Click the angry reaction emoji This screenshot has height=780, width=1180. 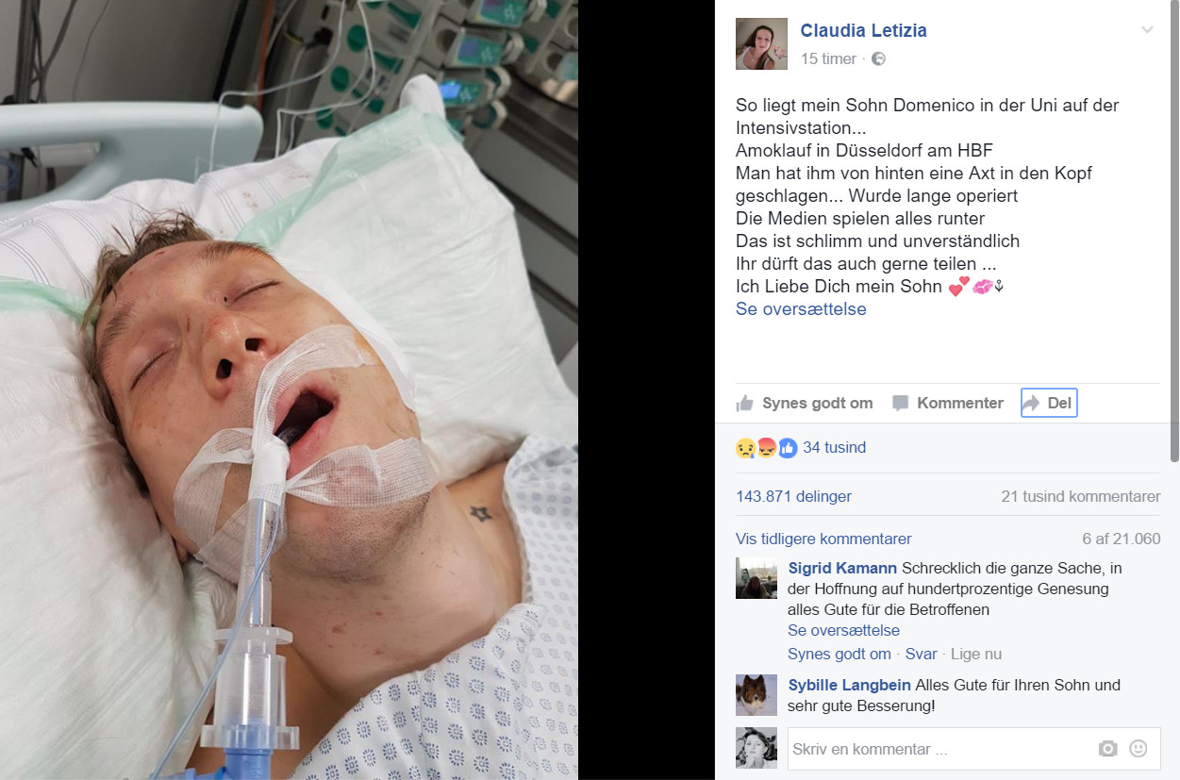pos(766,448)
